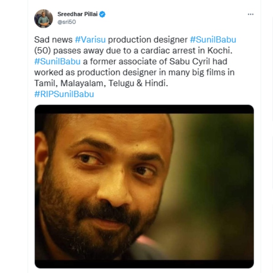Open the attached photo of the bearded man

(x=144, y=187)
